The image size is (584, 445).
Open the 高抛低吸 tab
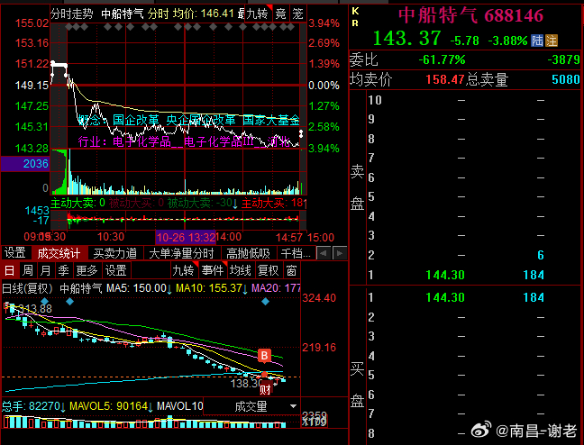pyautogui.click(x=248, y=254)
